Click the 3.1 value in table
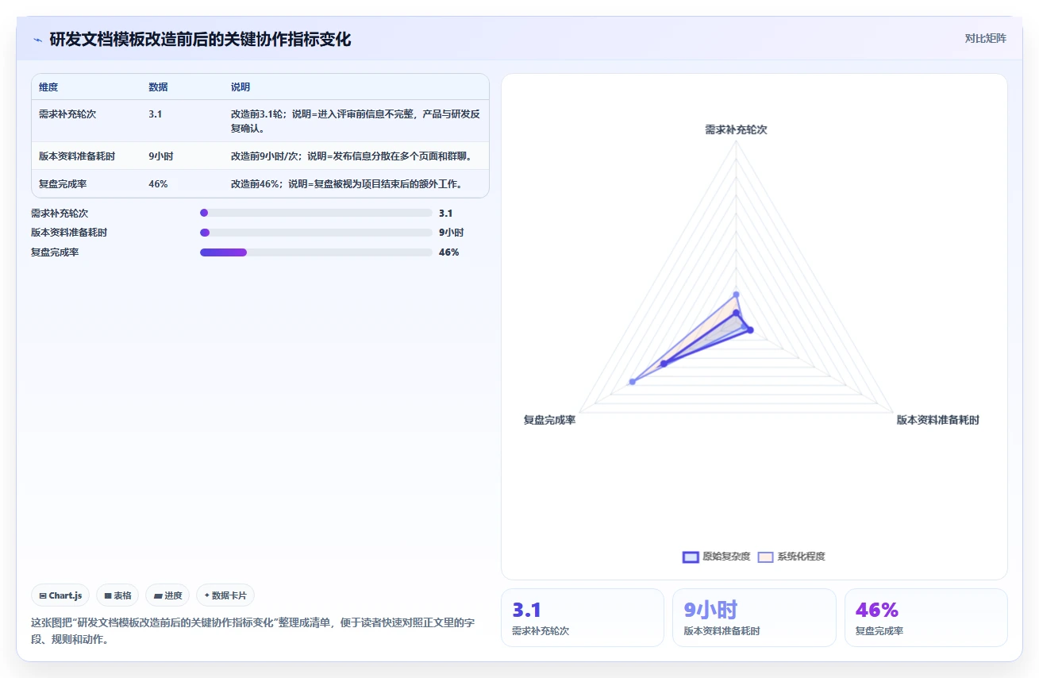This screenshot has width=1039, height=678. point(155,114)
